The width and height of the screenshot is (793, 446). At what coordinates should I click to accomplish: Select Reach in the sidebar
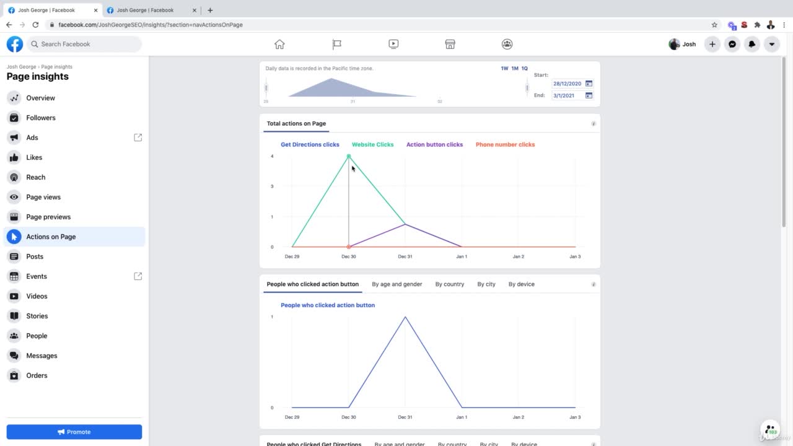point(74,177)
